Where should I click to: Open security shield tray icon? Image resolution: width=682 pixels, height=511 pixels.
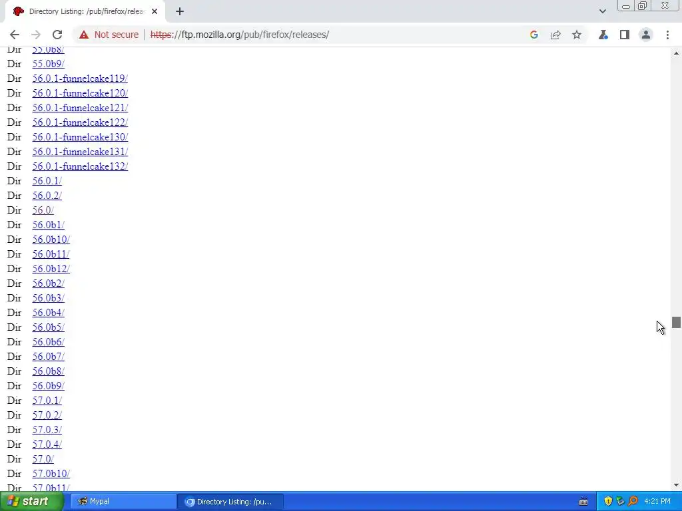[608, 502]
